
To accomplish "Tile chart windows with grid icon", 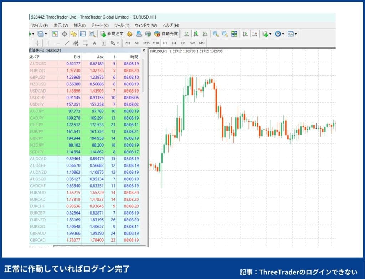I will tap(234, 34).
